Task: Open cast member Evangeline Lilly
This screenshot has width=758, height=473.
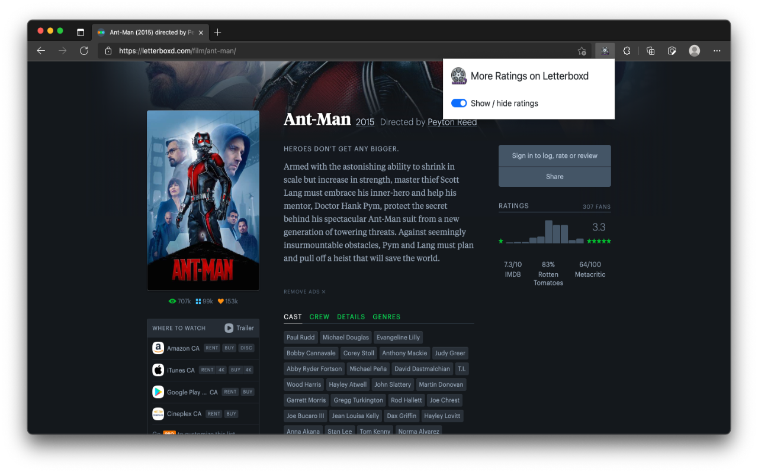Action: (x=399, y=338)
